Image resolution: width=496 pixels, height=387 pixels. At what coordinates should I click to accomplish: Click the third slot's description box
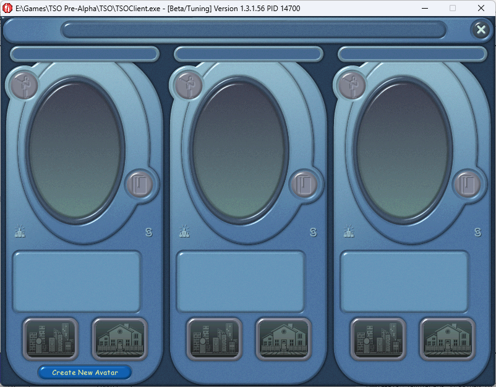tap(404, 281)
